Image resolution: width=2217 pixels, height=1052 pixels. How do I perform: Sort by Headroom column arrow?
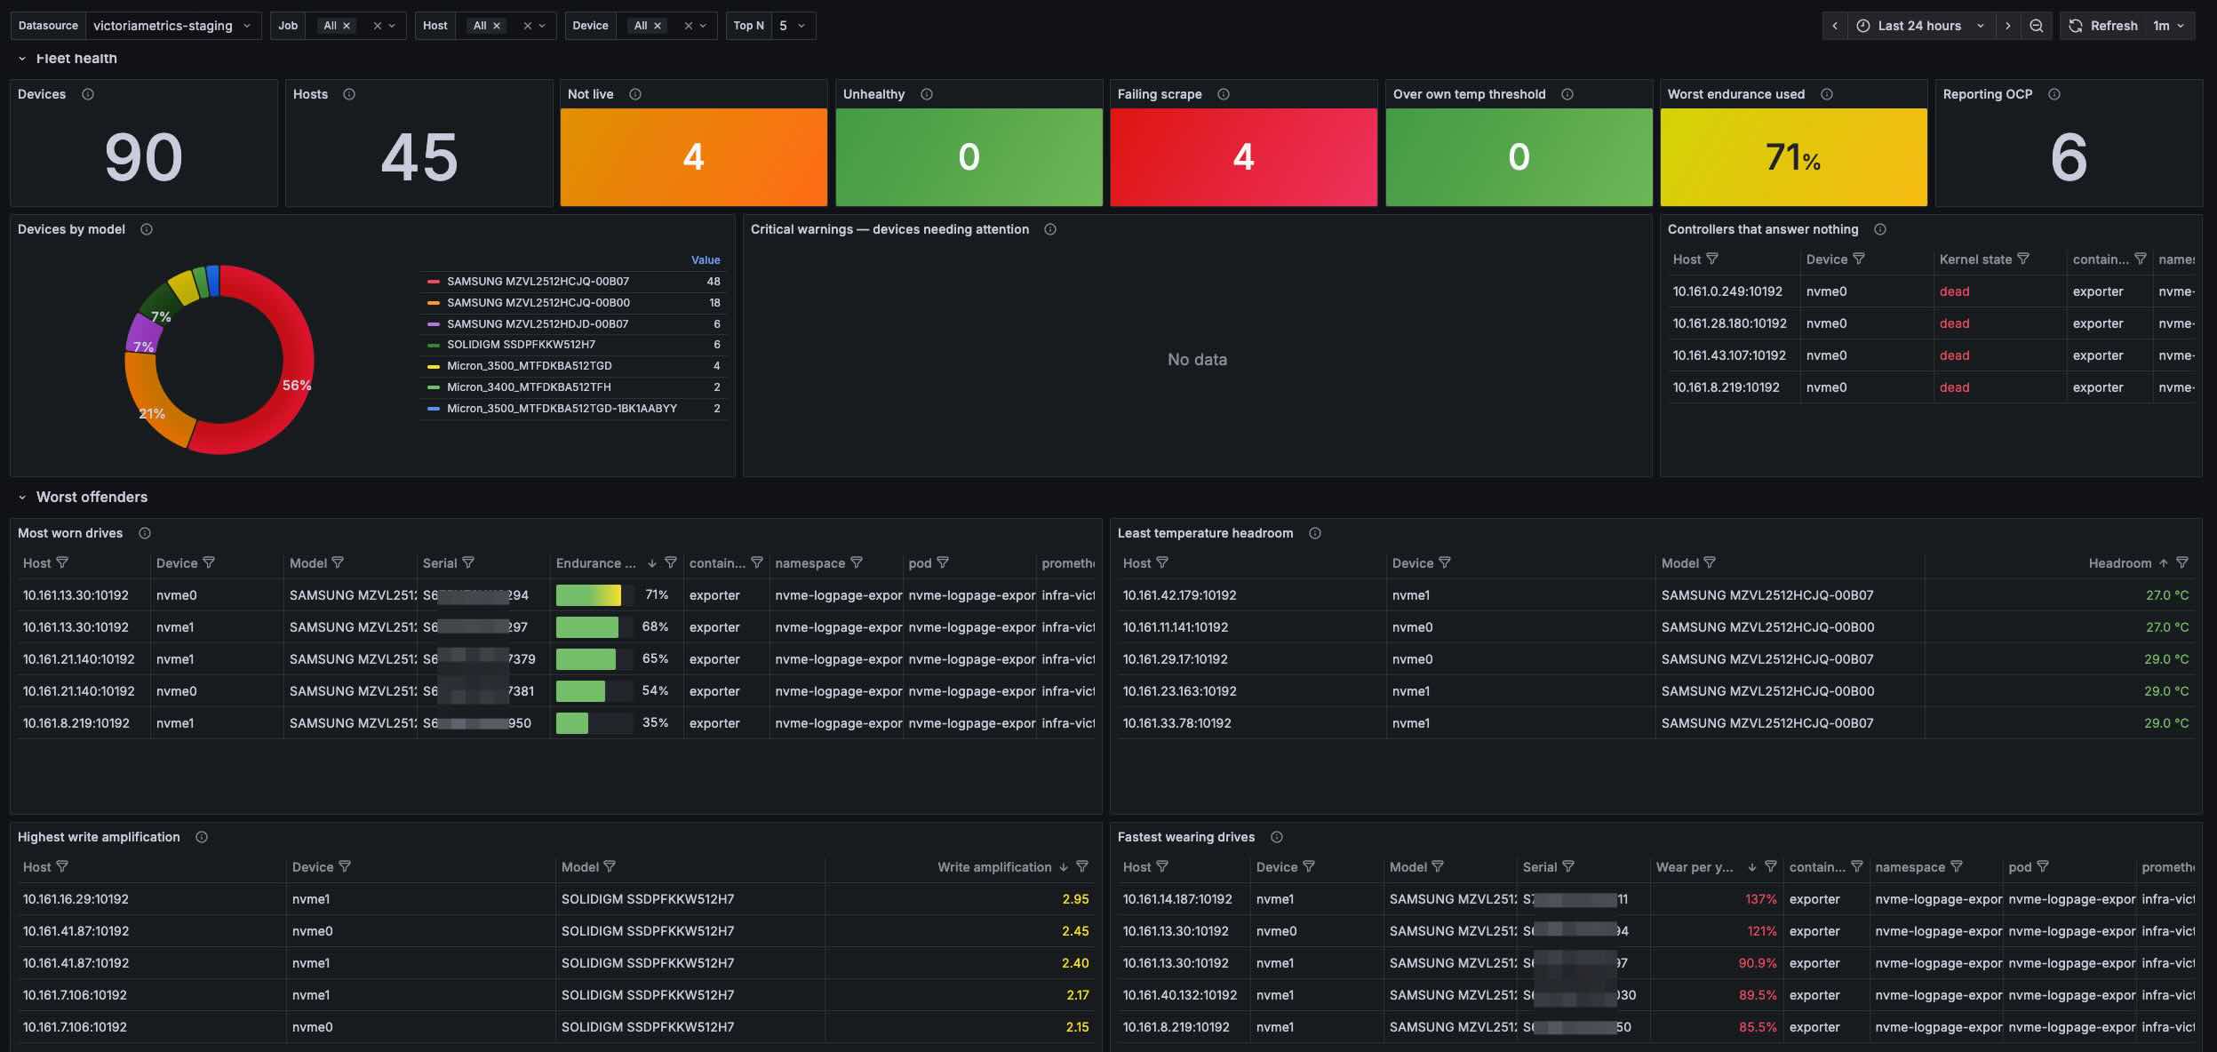point(2163,562)
